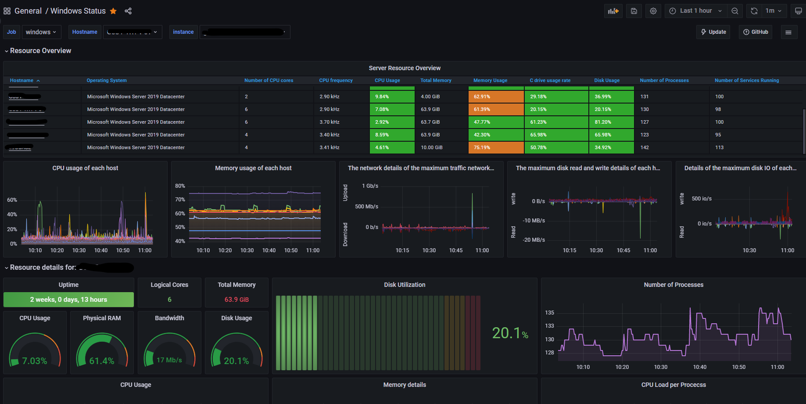
Task: Zoom out the time range
Action: click(735, 11)
